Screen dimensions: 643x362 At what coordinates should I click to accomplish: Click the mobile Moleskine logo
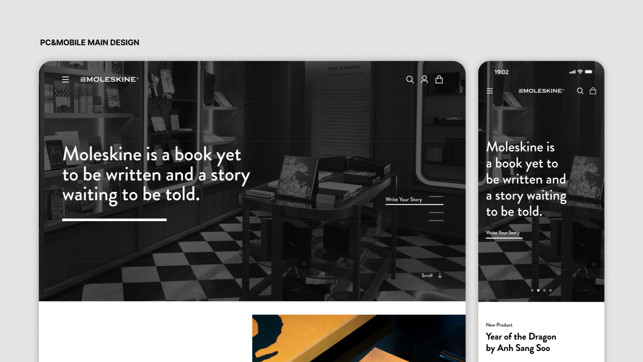click(541, 91)
